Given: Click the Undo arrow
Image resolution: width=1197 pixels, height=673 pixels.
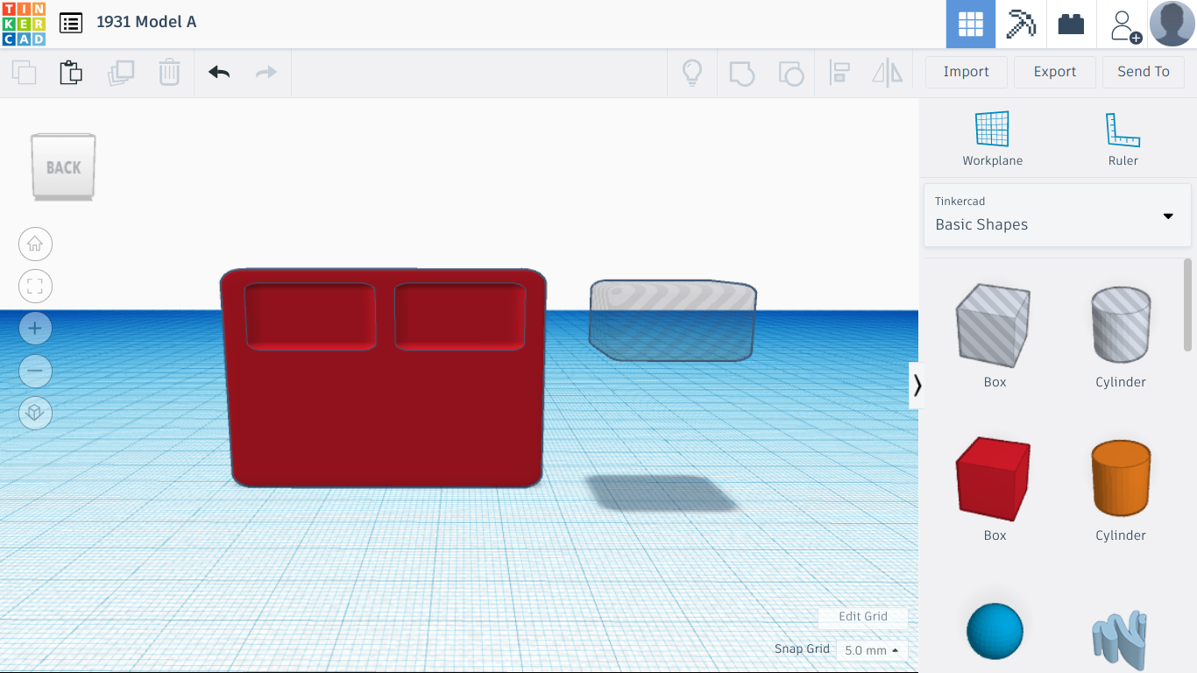Looking at the screenshot, I should click(217, 73).
